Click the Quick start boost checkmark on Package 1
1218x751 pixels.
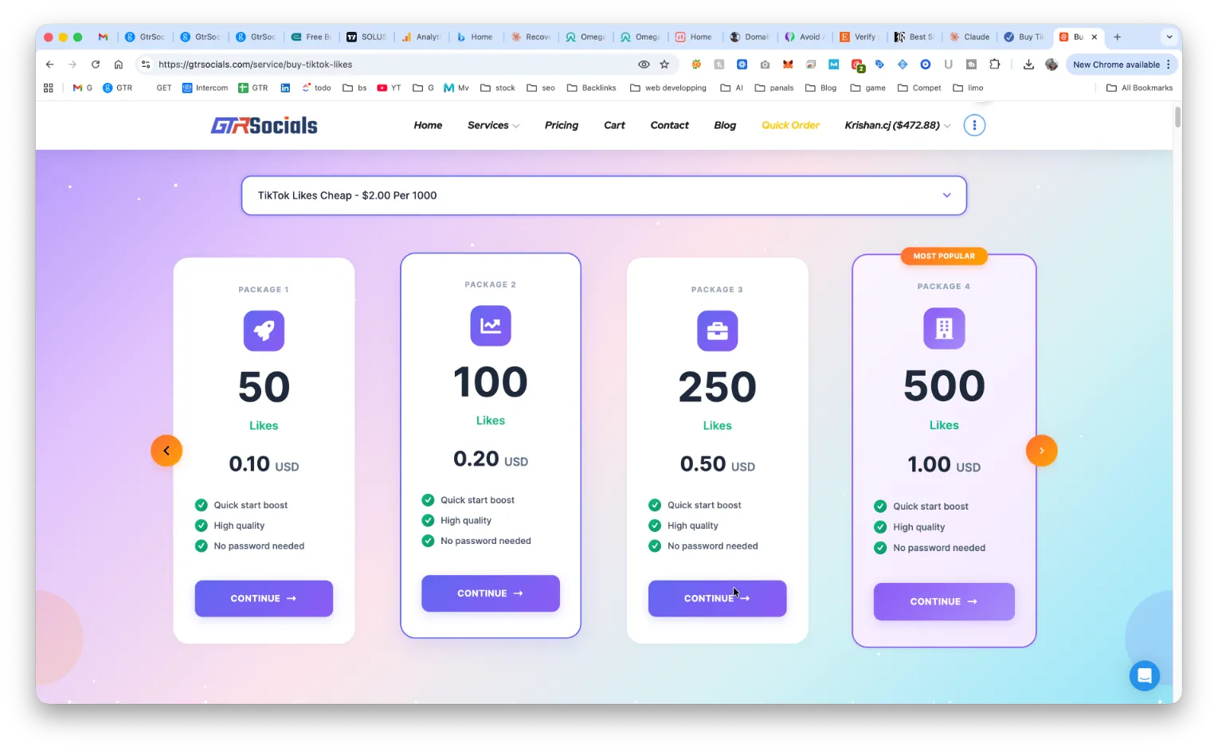coord(200,505)
